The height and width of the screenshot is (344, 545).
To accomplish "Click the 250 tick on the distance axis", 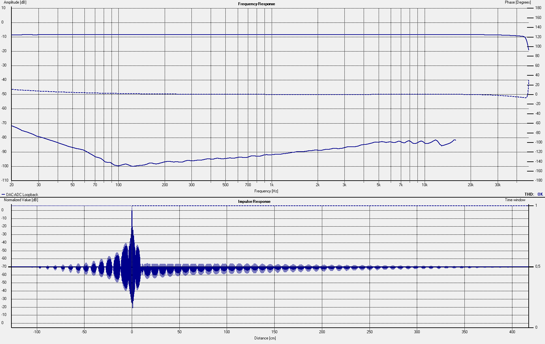I will tap(370, 332).
